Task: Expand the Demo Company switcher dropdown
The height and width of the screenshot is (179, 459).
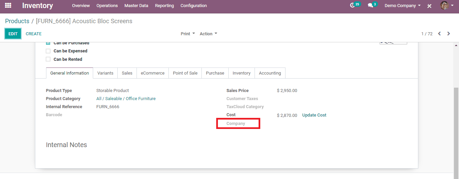Action: pyautogui.click(x=403, y=6)
